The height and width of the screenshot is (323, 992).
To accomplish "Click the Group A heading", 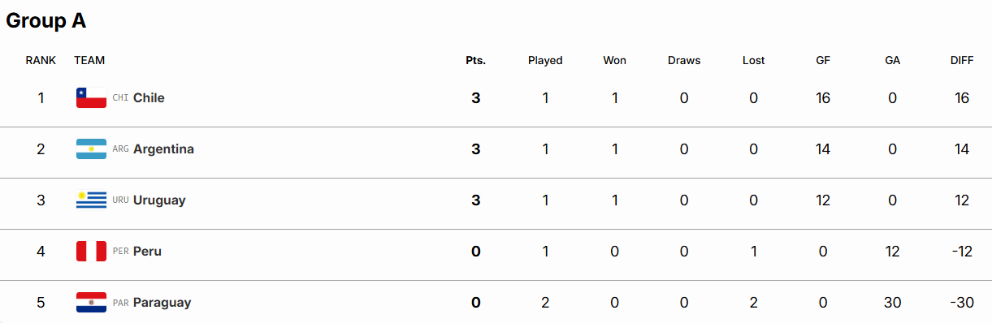I will point(46,21).
